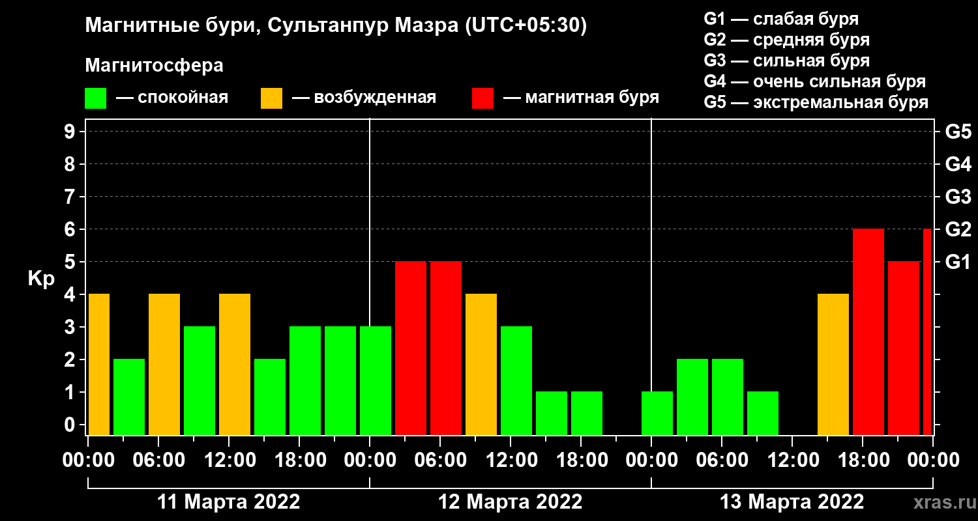Click the 'G1' right axis label
The image size is (978, 521).
(x=958, y=262)
